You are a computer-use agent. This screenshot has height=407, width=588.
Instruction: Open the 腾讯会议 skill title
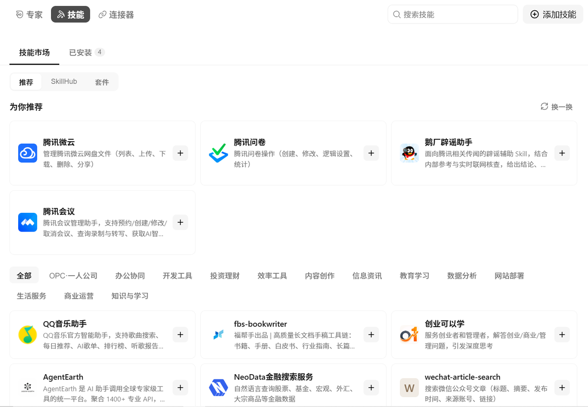point(59,211)
